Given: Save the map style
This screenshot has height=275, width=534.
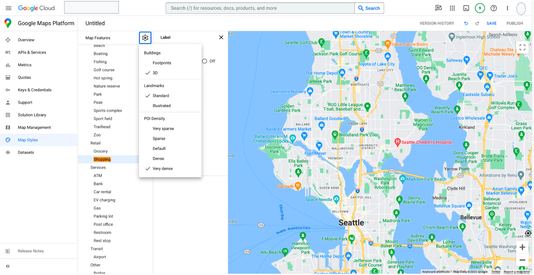Looking at the screenshot, I should (491, 23).
